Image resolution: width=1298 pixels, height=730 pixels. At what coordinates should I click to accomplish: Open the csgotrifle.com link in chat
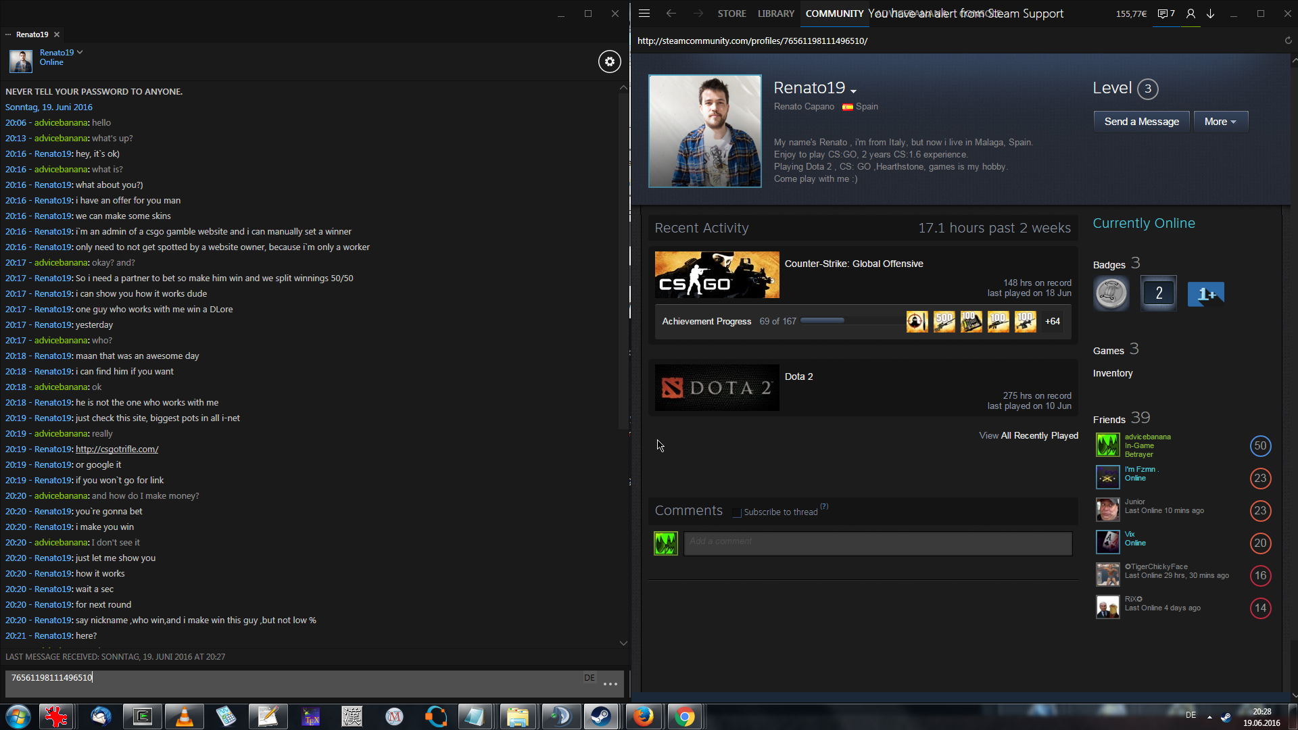click(117, 449)
